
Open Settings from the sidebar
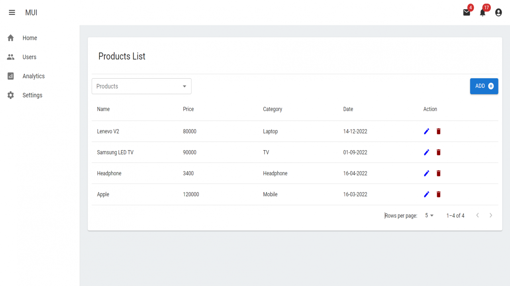tap(40, 95)
